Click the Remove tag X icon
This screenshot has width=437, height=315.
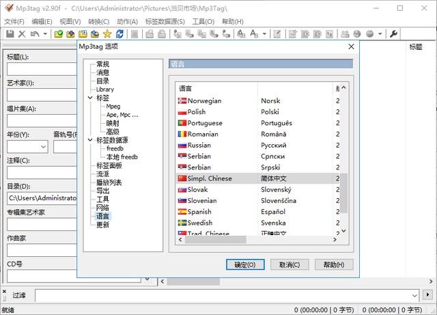tap(22, 33)
